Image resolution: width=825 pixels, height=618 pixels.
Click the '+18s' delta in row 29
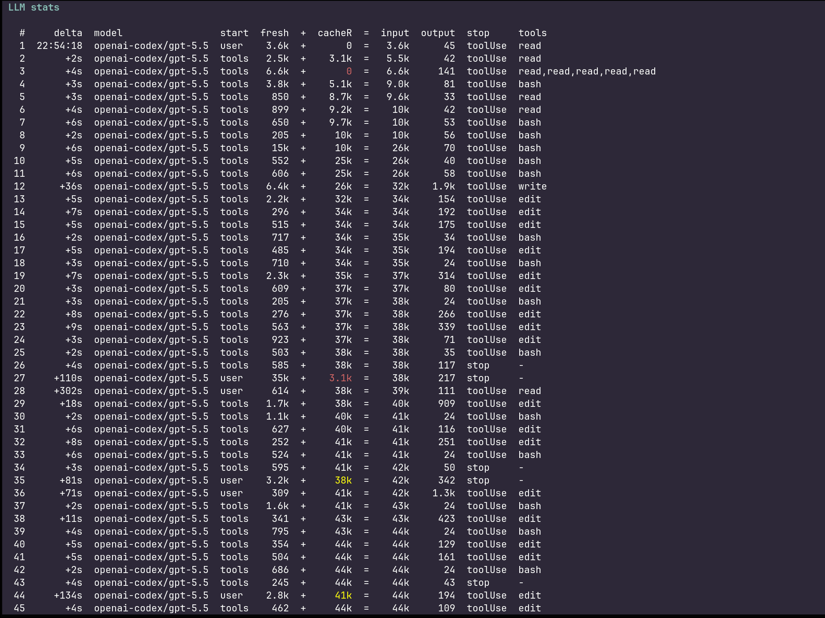(71, 404)
